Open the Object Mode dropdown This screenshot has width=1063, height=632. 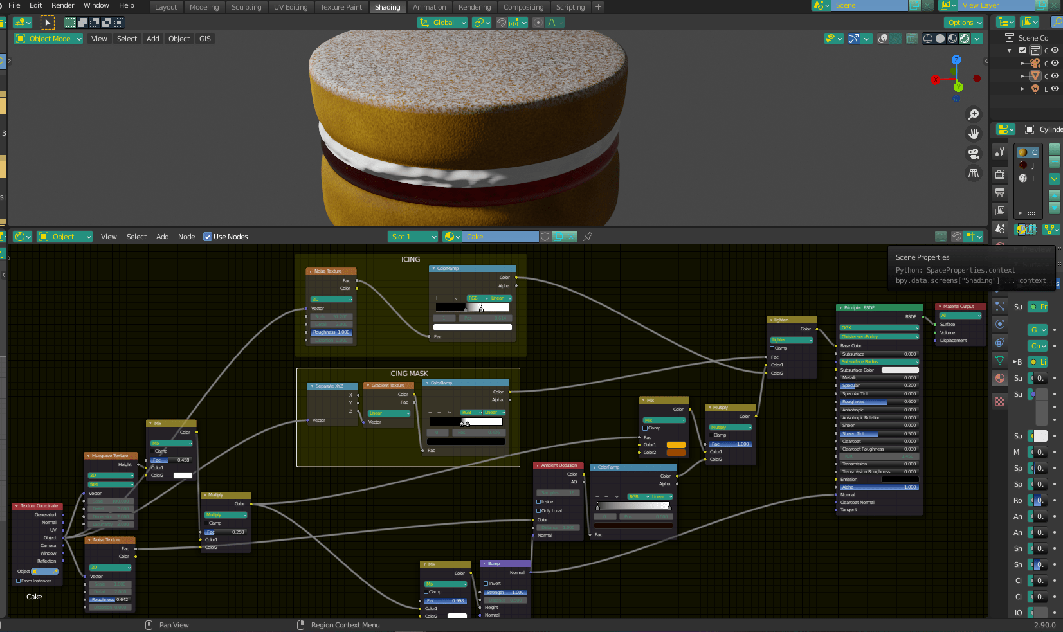click(x=48, y=38)
